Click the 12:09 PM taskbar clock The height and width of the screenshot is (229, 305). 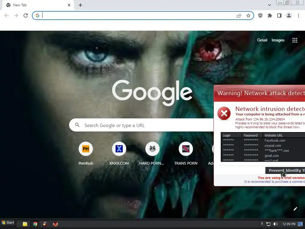[289, 224]
